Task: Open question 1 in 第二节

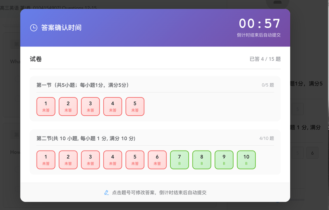Action: coord(46,160)
